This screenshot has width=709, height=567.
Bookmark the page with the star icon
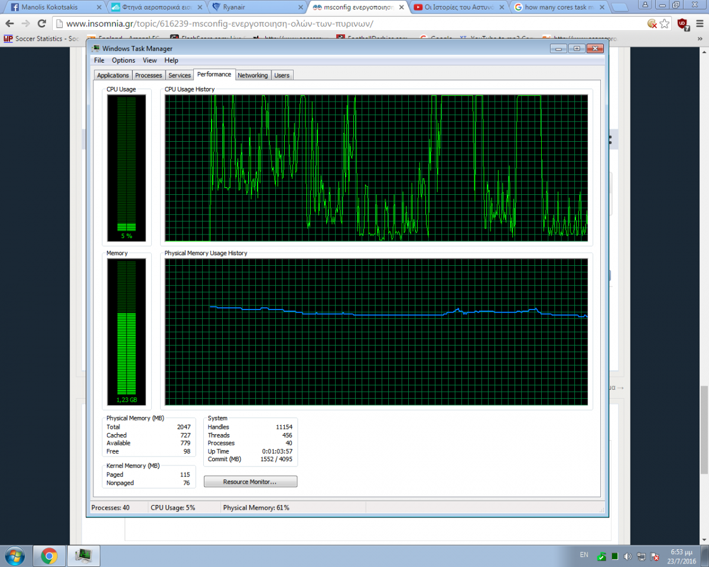click(665, 24)
